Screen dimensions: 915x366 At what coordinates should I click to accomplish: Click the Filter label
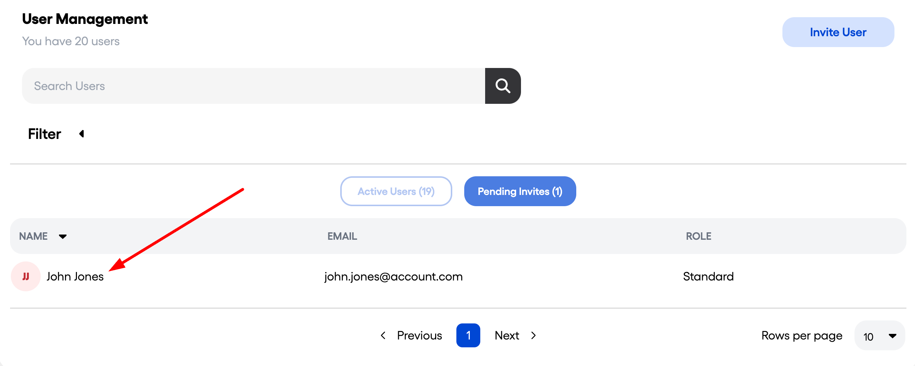(x=44, y=134)
